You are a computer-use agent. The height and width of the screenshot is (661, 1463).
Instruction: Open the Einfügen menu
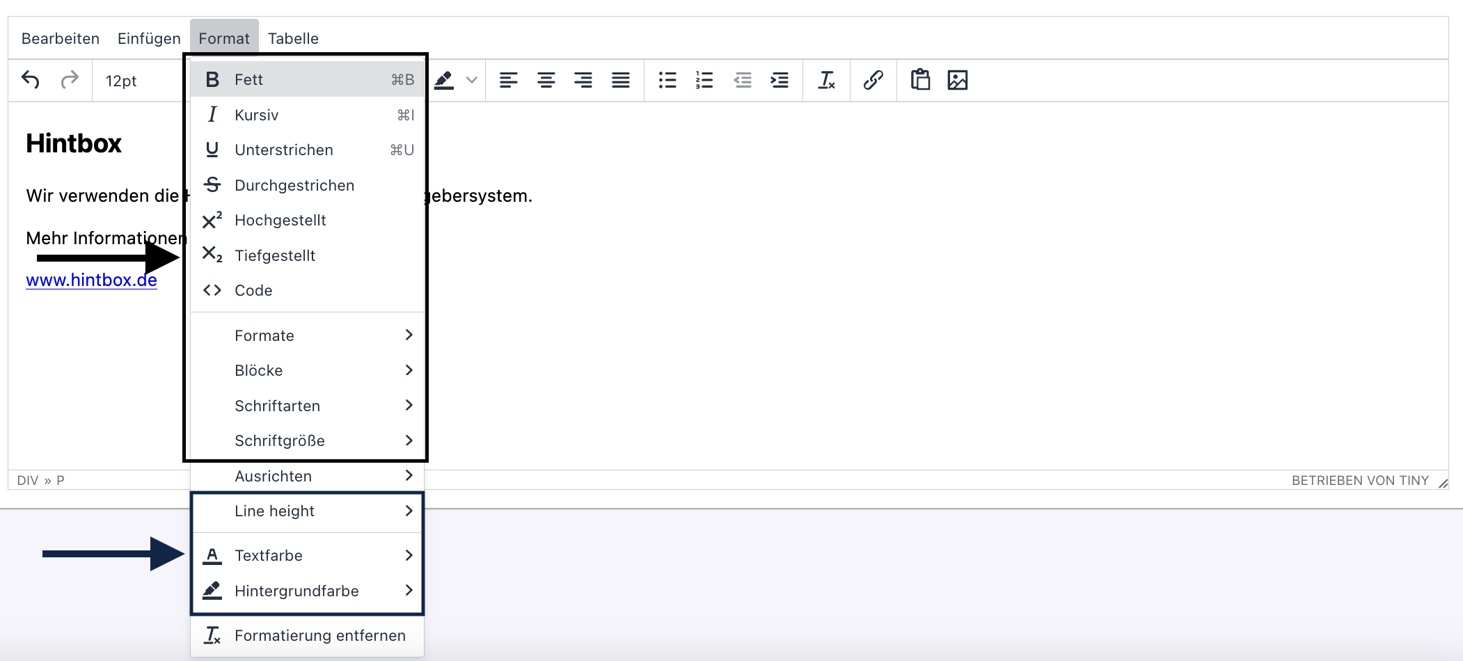(x=149, y=38)
